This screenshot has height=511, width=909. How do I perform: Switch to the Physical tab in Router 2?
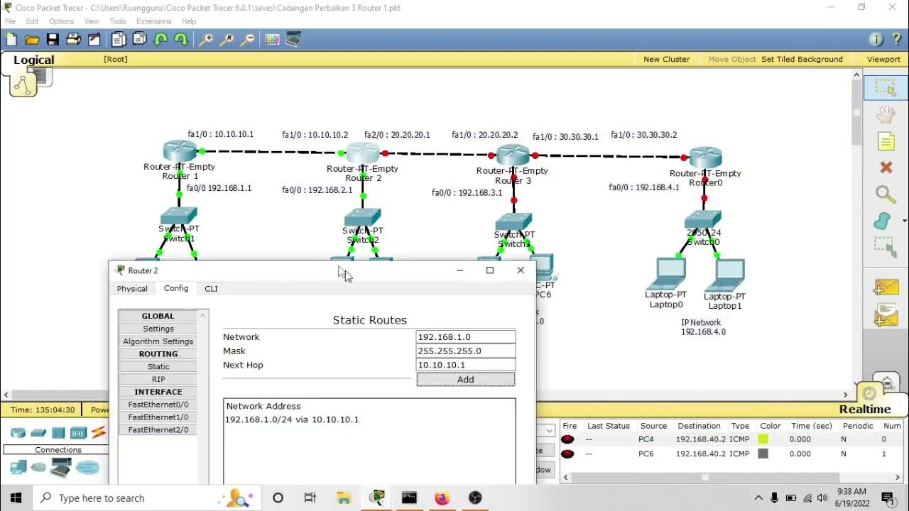click(132, 289)
